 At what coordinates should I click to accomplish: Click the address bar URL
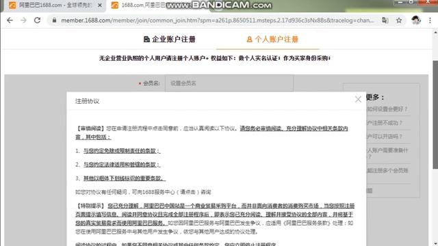coord(218,20)
